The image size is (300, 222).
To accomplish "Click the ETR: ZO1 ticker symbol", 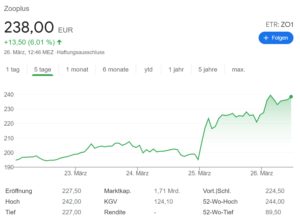I will tap(279, 25).
